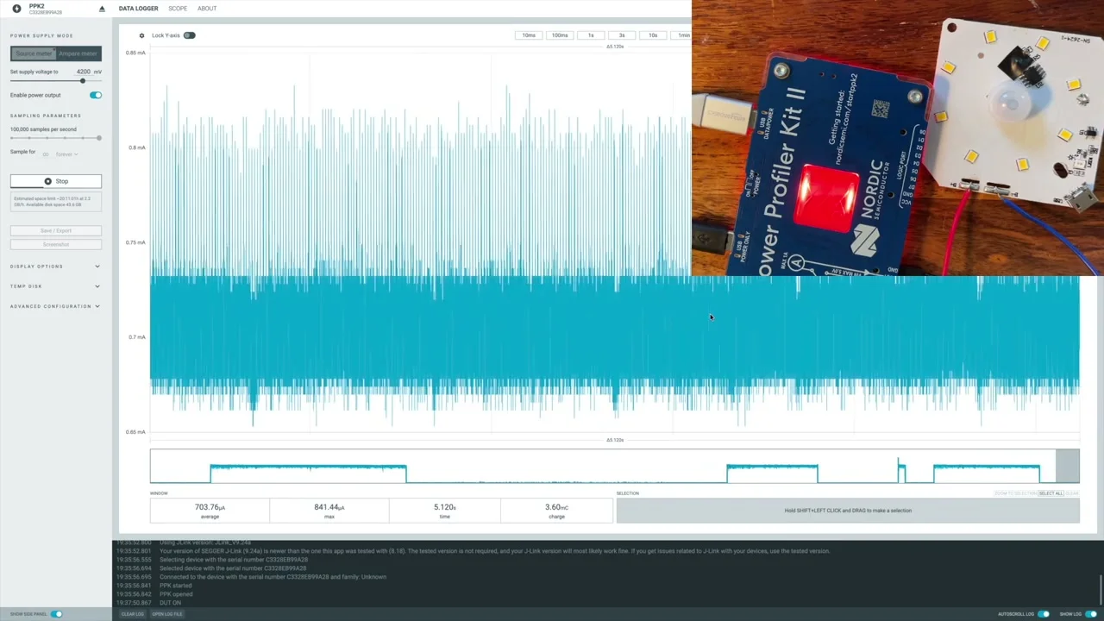Set chart window to 3s
This screenshot has height=621, width=1104.
click(x=622, y=35)
